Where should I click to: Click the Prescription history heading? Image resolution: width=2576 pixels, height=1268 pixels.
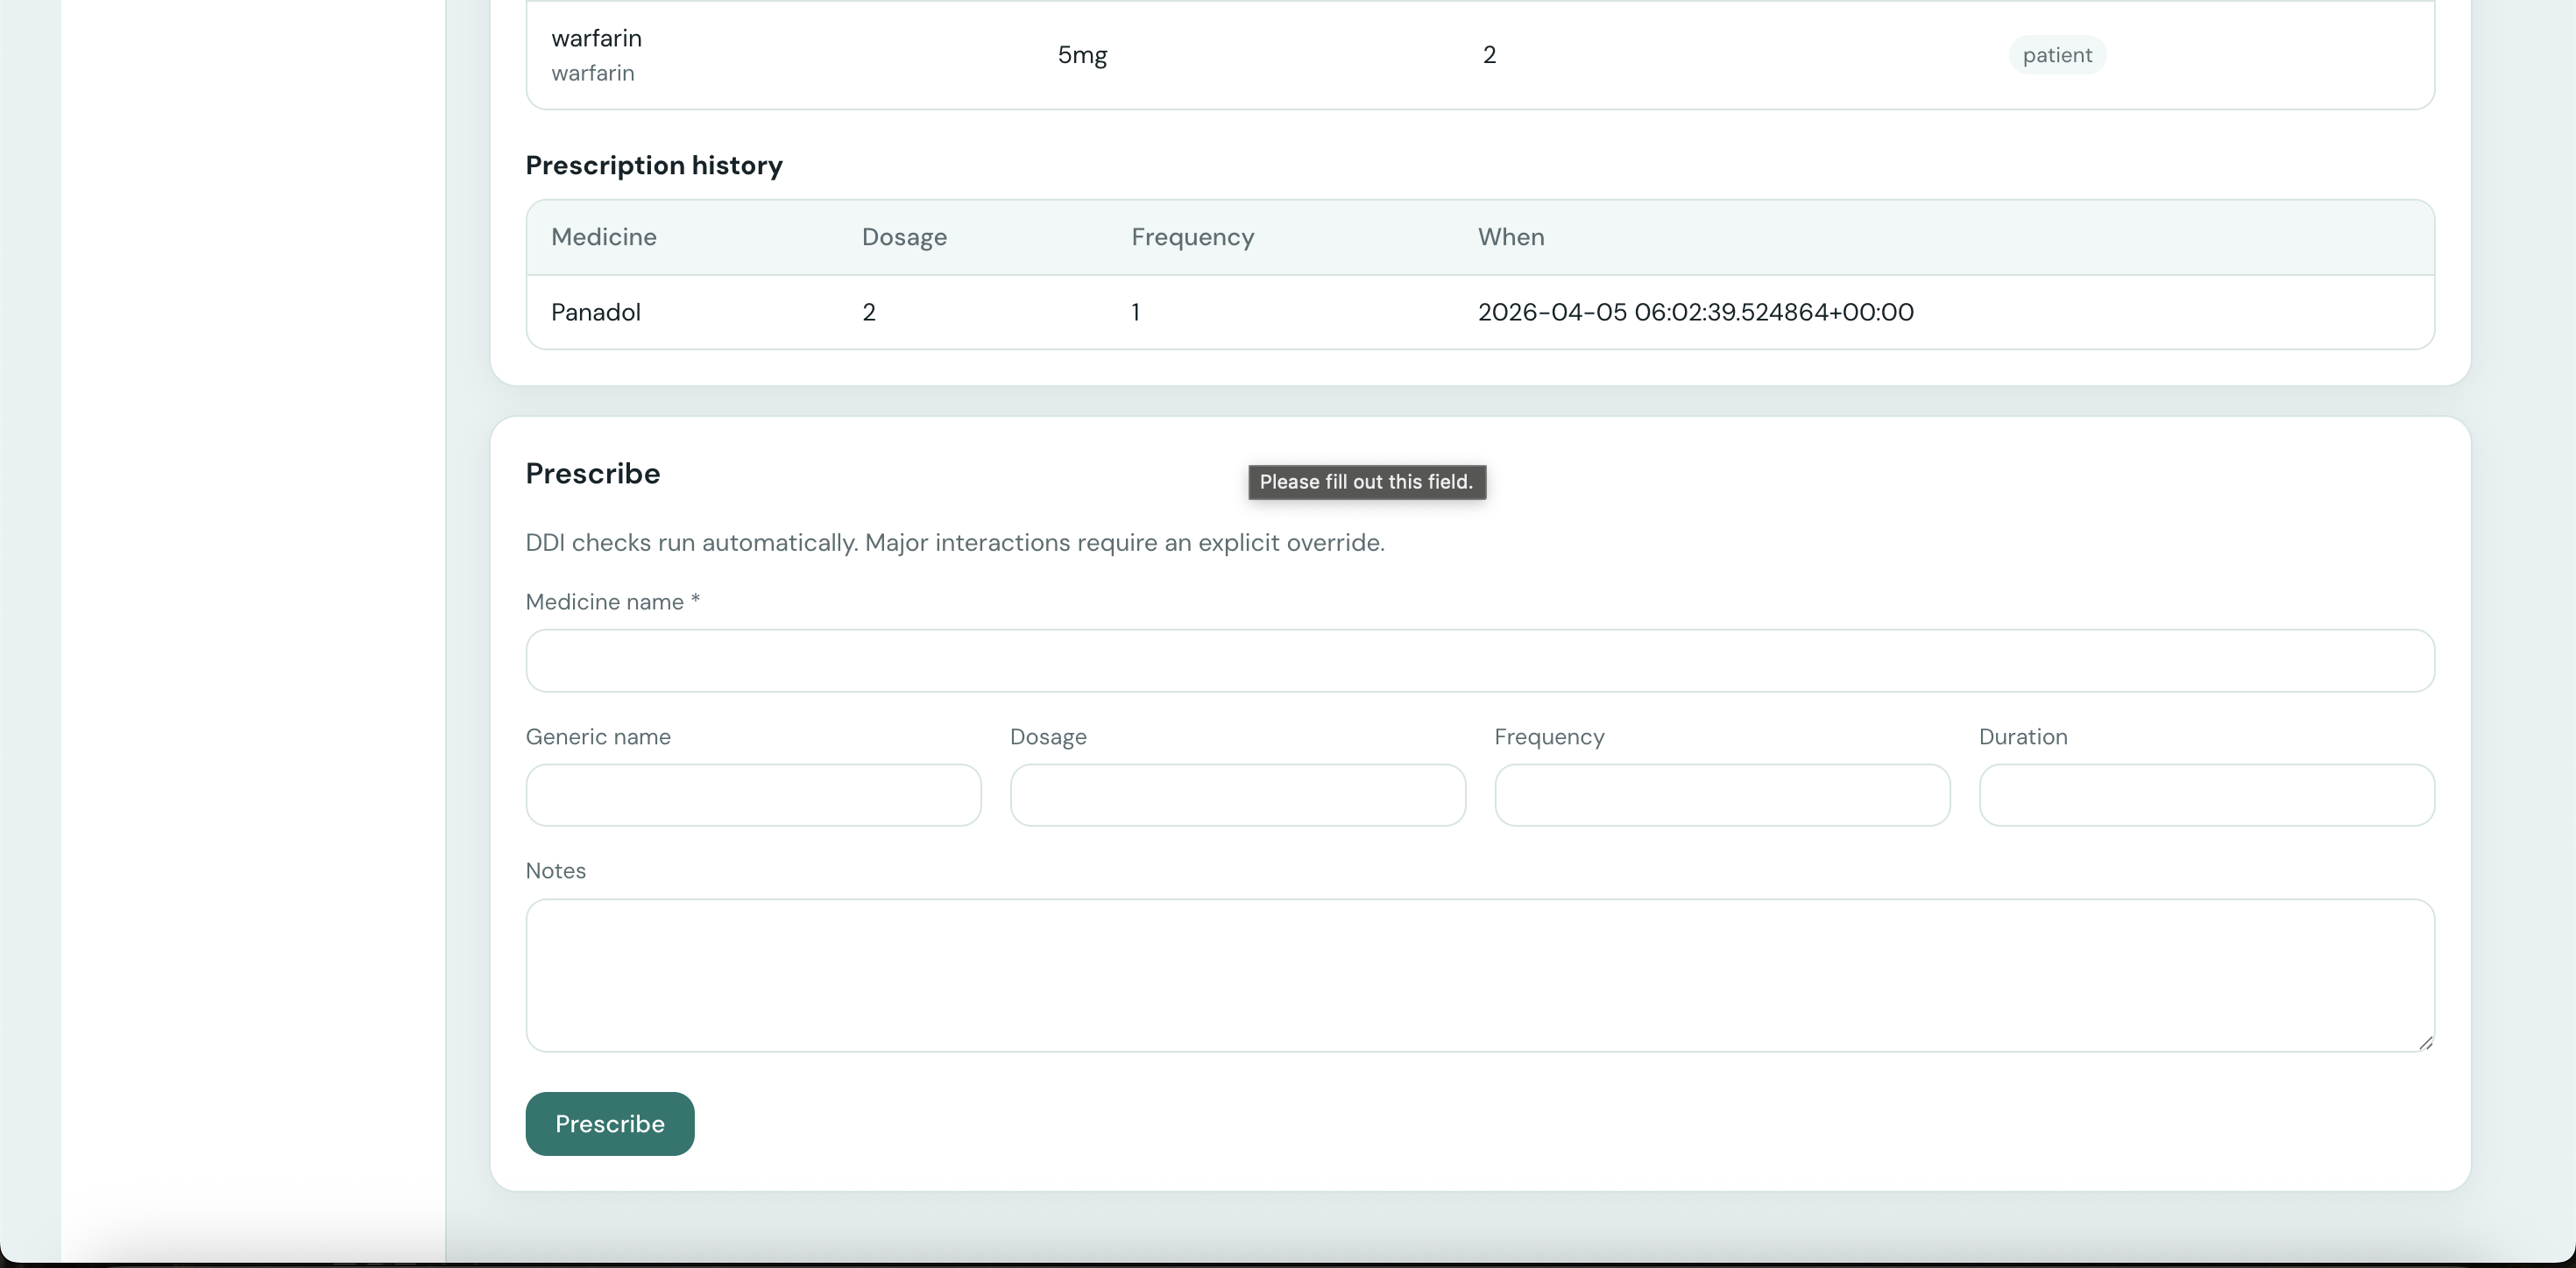click(653, 165)
